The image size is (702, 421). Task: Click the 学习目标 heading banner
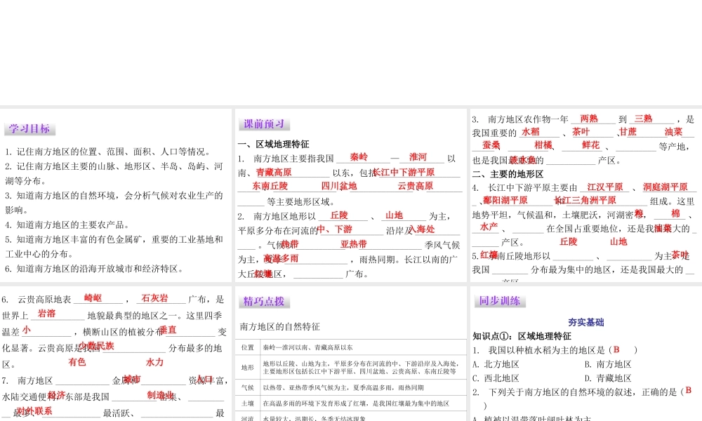[29, 129]
